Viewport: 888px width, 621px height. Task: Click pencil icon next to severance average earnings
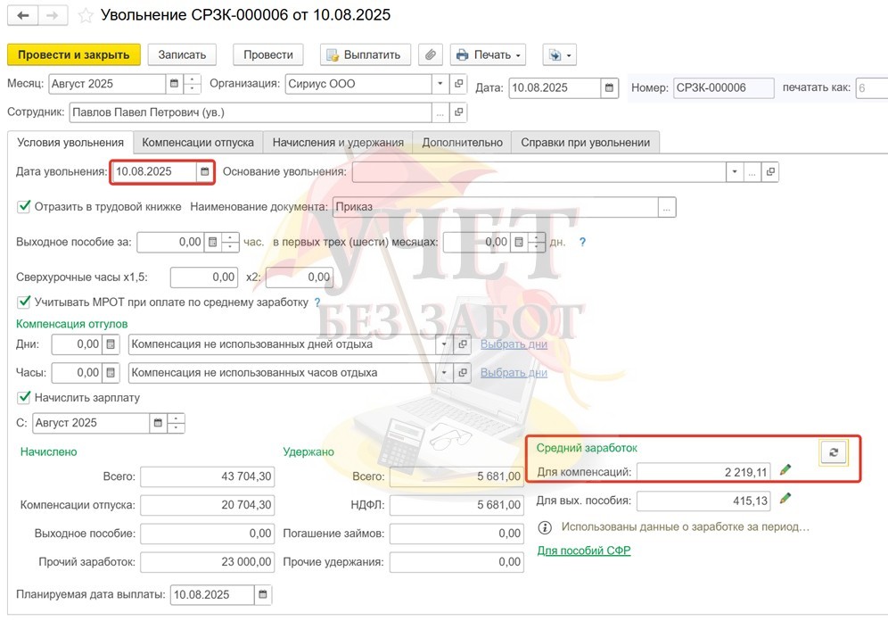coord(785,499)
